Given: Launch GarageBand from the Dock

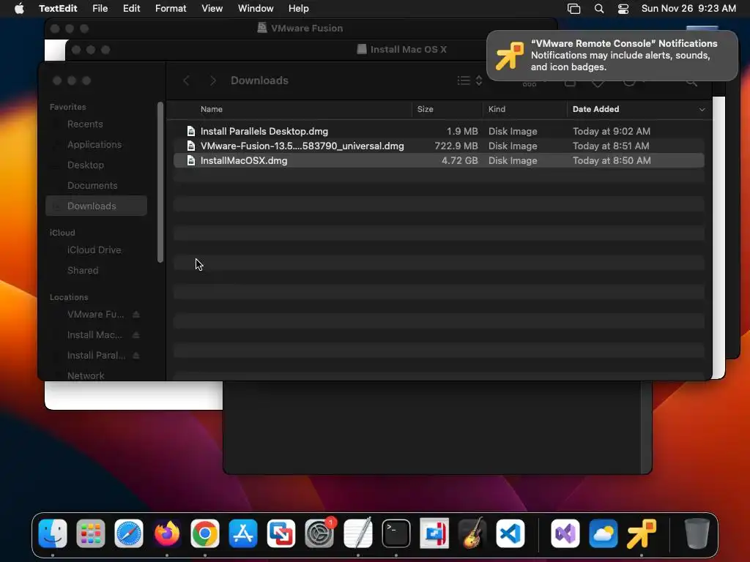Looking at the screenshot, I should pyautogui.click(x=472, y=533).
